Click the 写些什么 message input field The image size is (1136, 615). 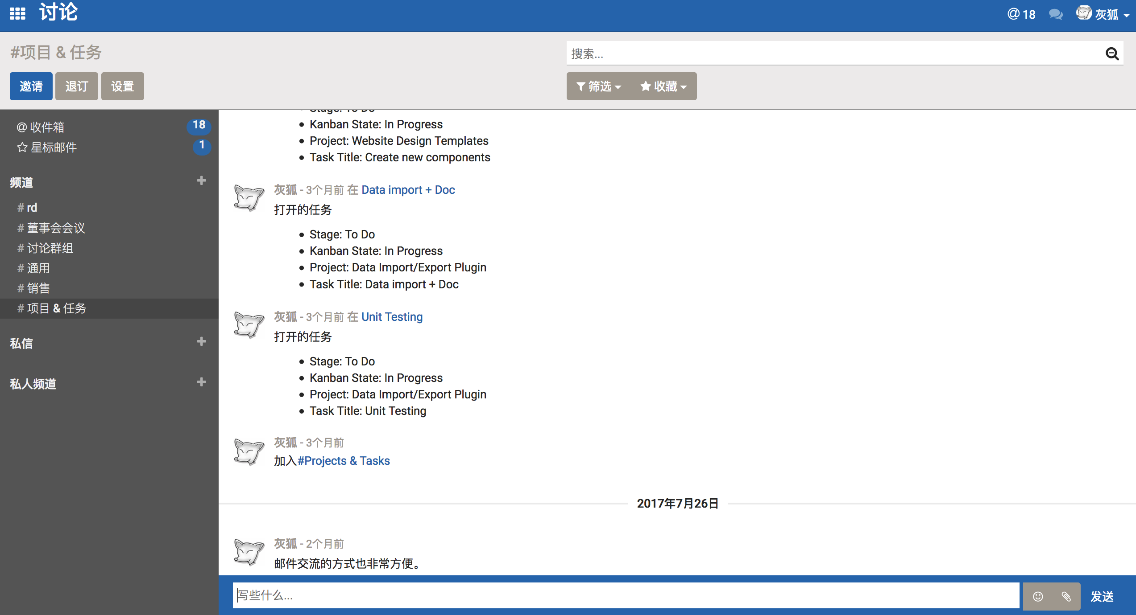pyautogui.click(x=625, y=595)
